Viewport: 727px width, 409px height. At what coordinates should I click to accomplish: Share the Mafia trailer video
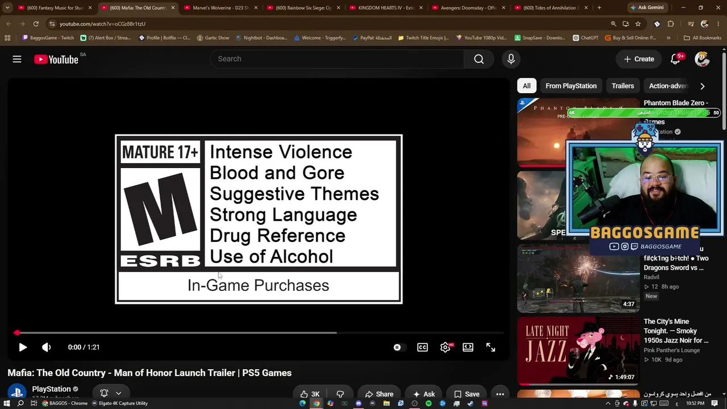[379, 394]
